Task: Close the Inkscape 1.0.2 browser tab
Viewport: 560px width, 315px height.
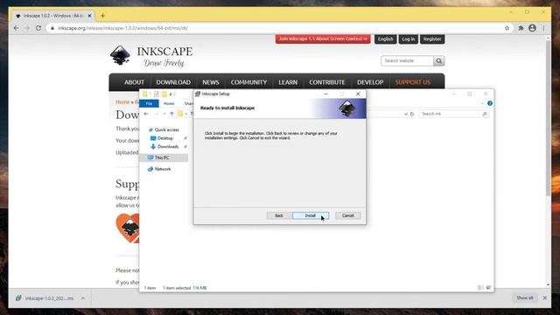Action: (x=89, y=16)
